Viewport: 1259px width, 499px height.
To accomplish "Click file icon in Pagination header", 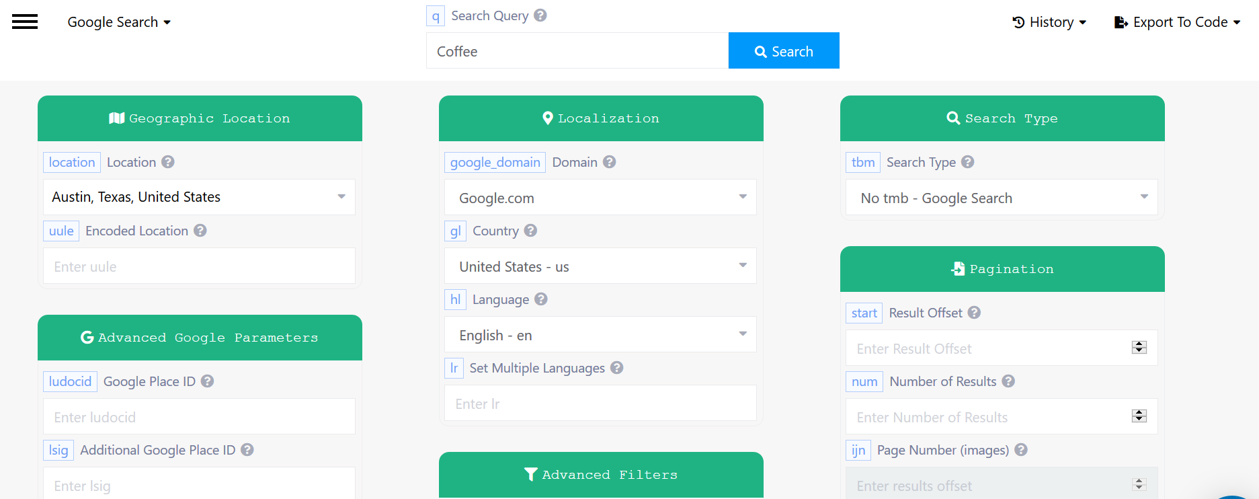I will tap(958, 269).
